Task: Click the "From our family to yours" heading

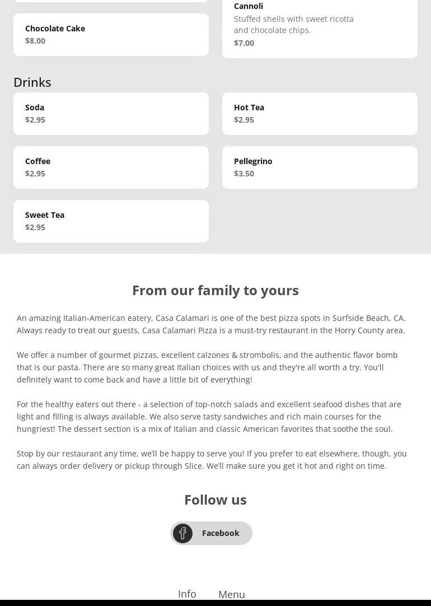Action: 215,290
